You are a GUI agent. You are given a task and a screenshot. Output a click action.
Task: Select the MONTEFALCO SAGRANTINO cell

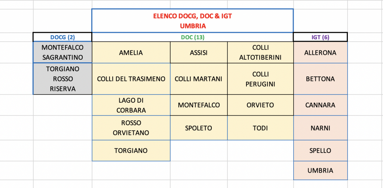click(x=62, y=52)
